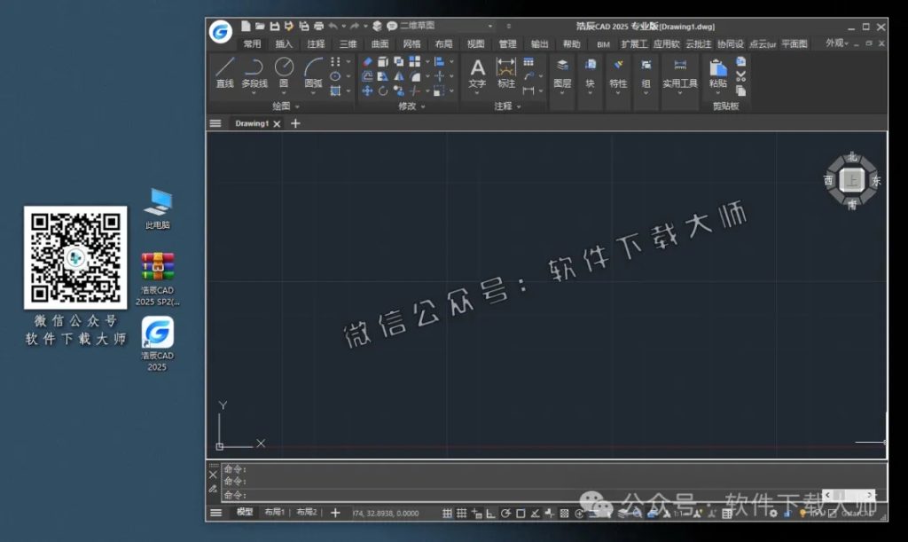
Task: Click the 粘贴 (Paste) clipboard icon
Action: coord(718,72)
